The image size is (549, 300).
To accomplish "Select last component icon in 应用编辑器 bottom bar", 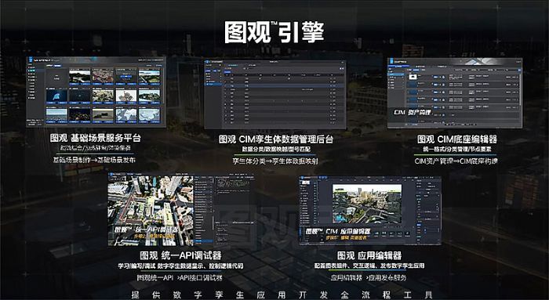I will tap(407, 233).
